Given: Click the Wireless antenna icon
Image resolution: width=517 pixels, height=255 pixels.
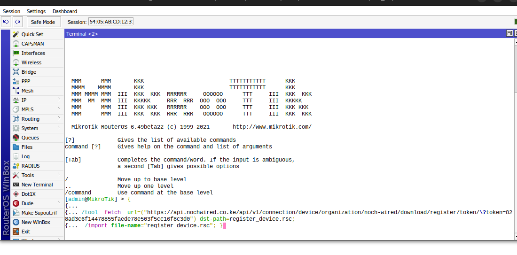Looking at the screenshot, I should pos(16,62).
